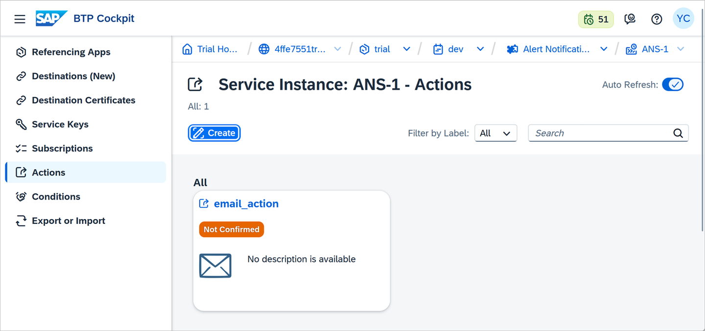
Task: Open trial days remaining indicator showing 51
Action: [596, 19]
